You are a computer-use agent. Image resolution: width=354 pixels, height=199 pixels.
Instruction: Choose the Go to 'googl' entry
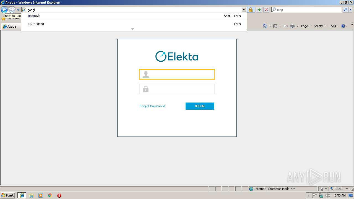[x=134, y=24]
